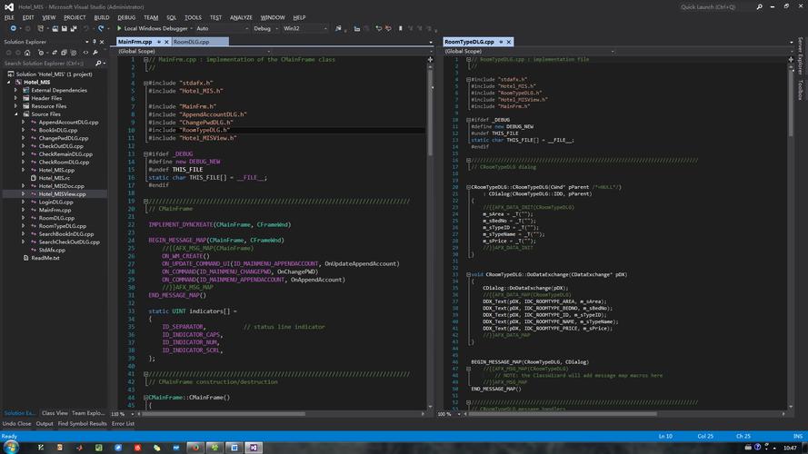Viewport: 808px width, 454px height.
Task: Open the Output panel tab
Action: click(45, 424)
